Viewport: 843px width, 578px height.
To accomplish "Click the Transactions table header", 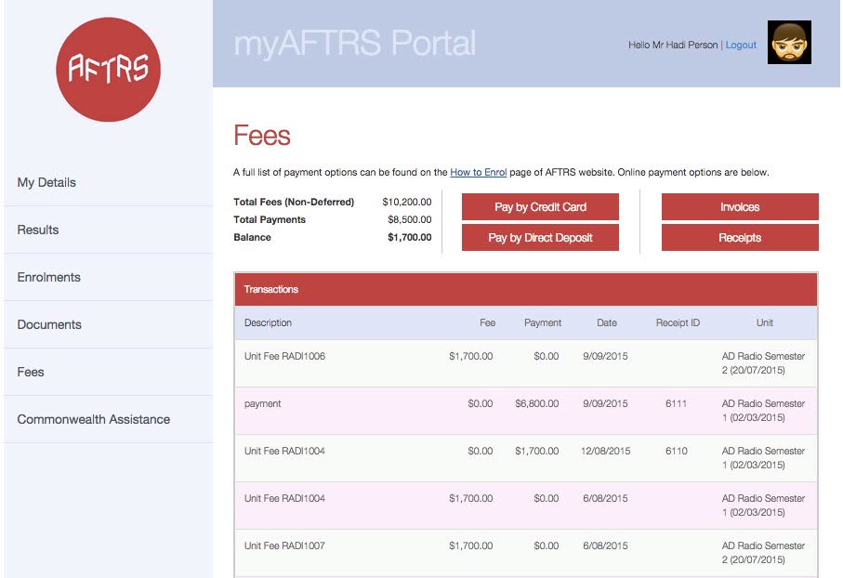I will (526, 289).
